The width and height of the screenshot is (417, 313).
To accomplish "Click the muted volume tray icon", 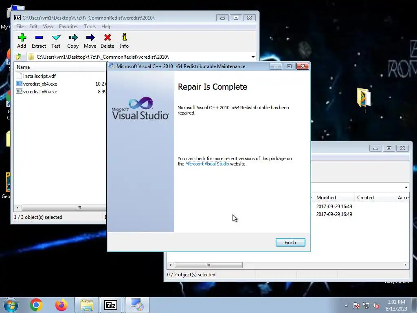I will [376, 305].
